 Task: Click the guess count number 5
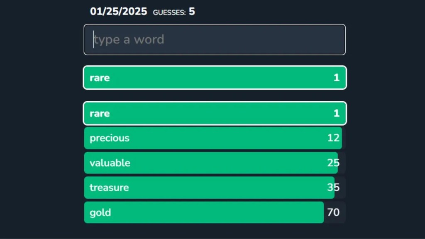coord(192,12)
